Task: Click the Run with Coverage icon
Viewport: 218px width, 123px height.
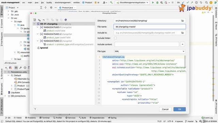Action: [161, 2]
